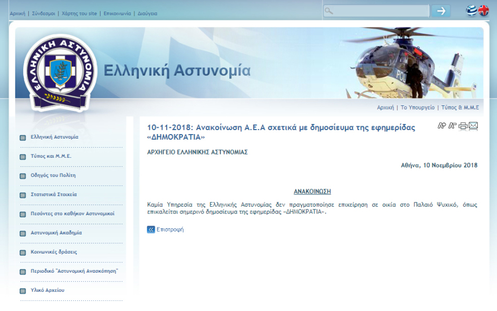Open Υλικό Αρχείου in the sidebar
Screen dimensions: 497x311
pos(47,290)
